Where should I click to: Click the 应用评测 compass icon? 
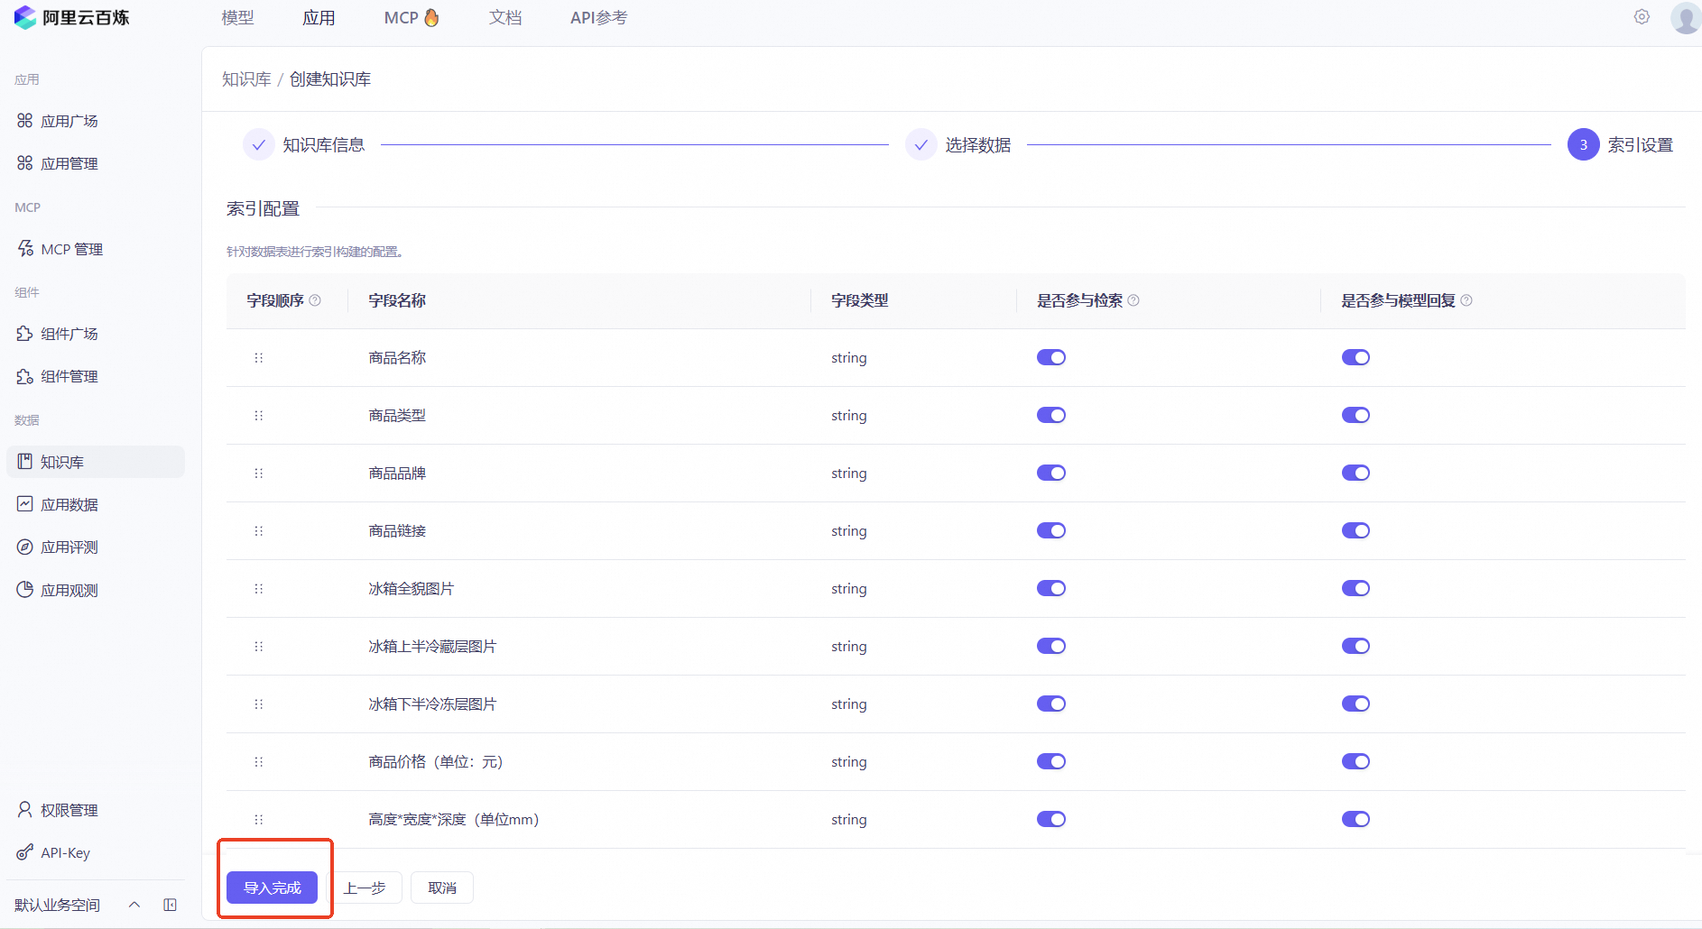point(24,547)
